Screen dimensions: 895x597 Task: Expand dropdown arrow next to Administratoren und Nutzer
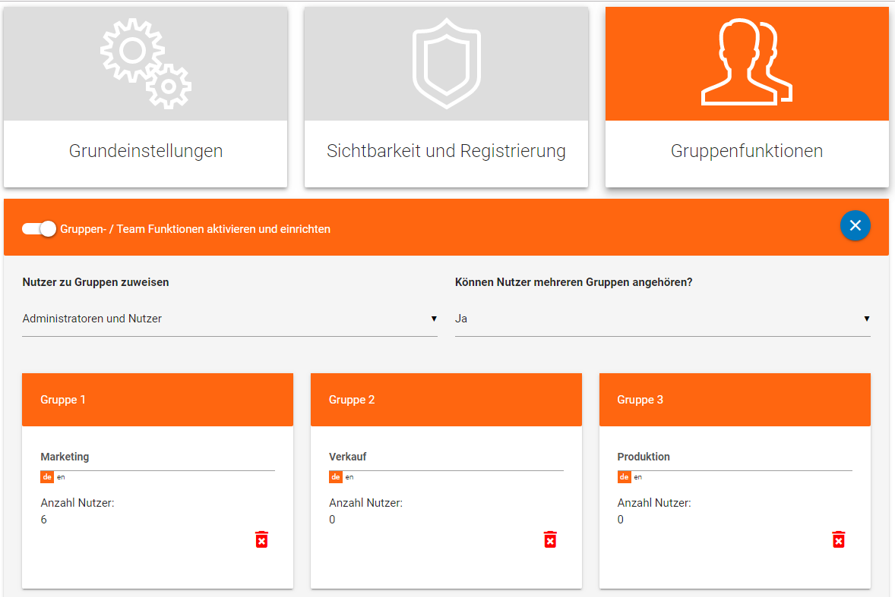pos(434,319)
